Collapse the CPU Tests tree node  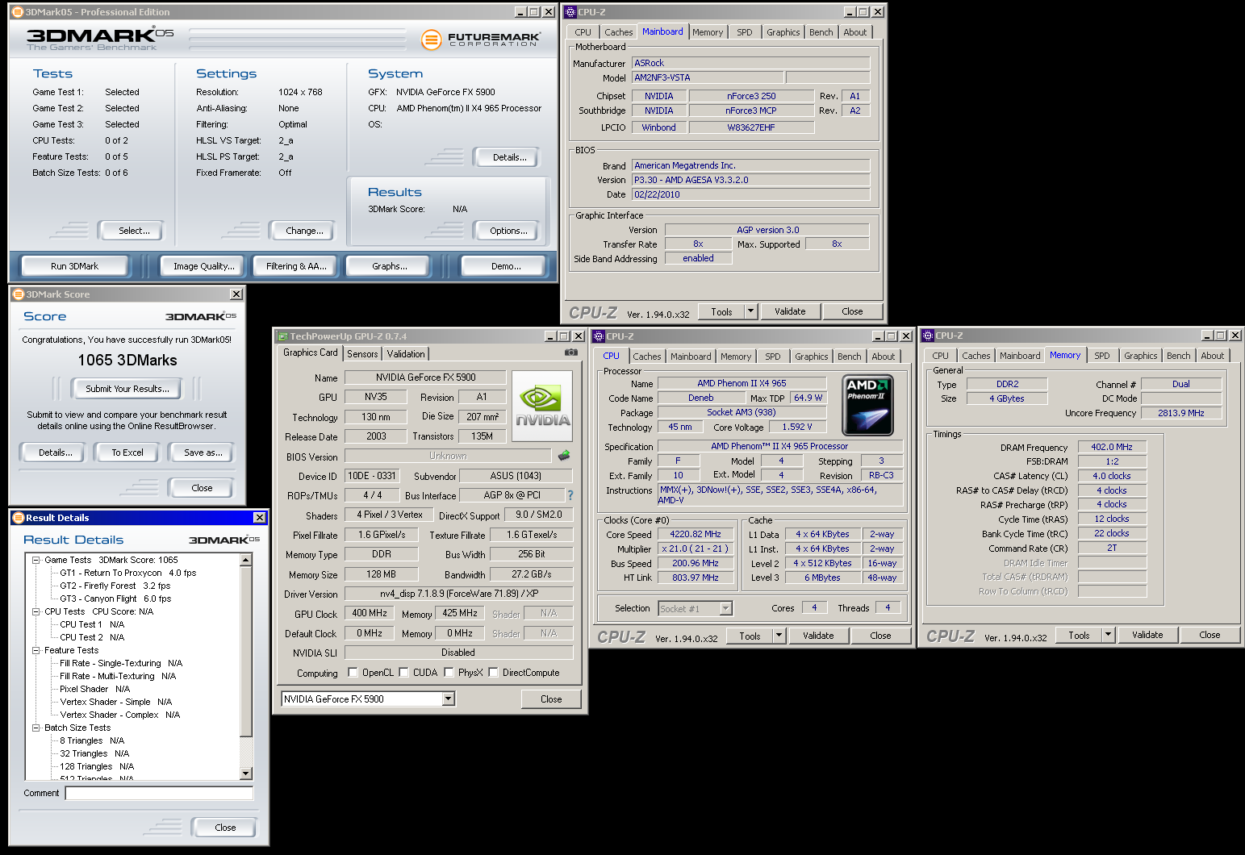click(x=36, y=611)
